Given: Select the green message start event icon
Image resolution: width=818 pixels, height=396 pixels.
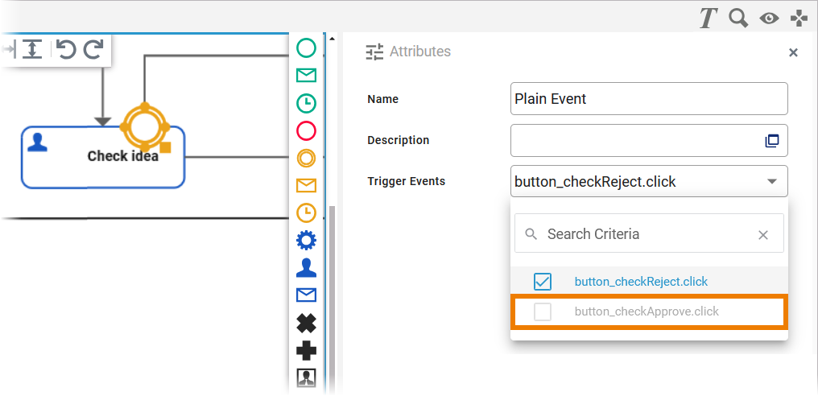Looking at the screenshot, I should click(306, 76).
